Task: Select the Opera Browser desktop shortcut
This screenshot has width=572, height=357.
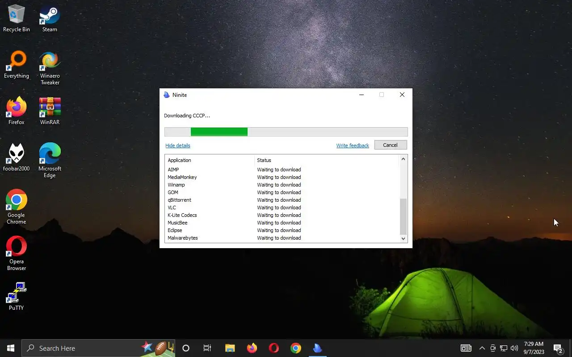Action: coord(17,254)
